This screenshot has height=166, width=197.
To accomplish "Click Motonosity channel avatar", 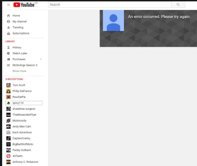I will 8,121.
